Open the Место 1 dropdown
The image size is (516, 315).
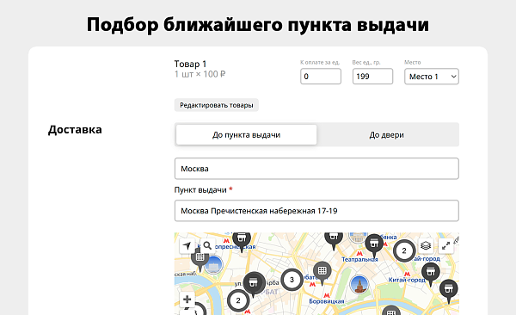pyautogui.click(x=432, y=77)
